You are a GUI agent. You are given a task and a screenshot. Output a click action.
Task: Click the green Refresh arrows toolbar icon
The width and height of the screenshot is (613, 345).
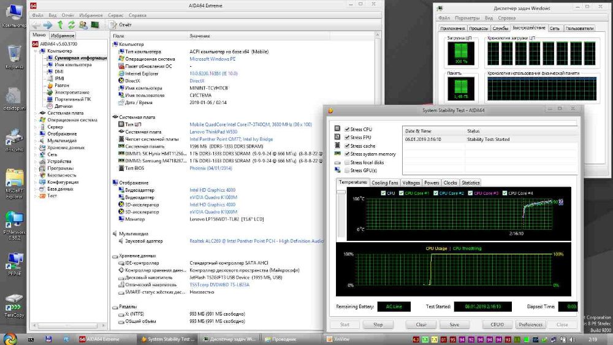tap(72, 25)
